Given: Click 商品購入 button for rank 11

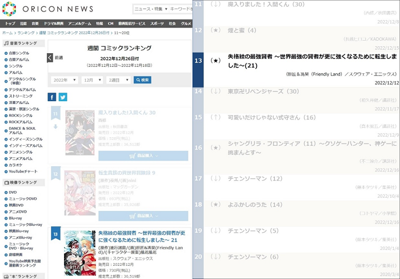Looking at the screenshot, I should tap(143, 156).
